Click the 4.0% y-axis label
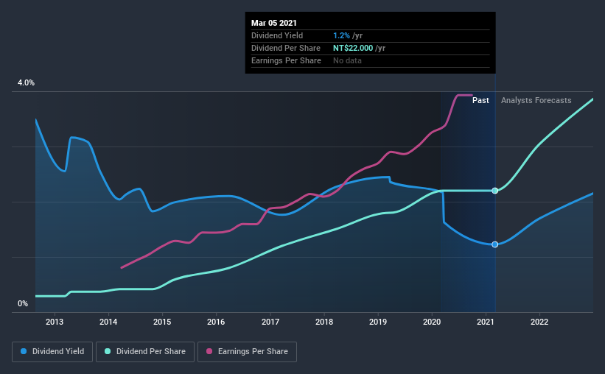Viewport: 605px width, 374px height. point(26,83)
